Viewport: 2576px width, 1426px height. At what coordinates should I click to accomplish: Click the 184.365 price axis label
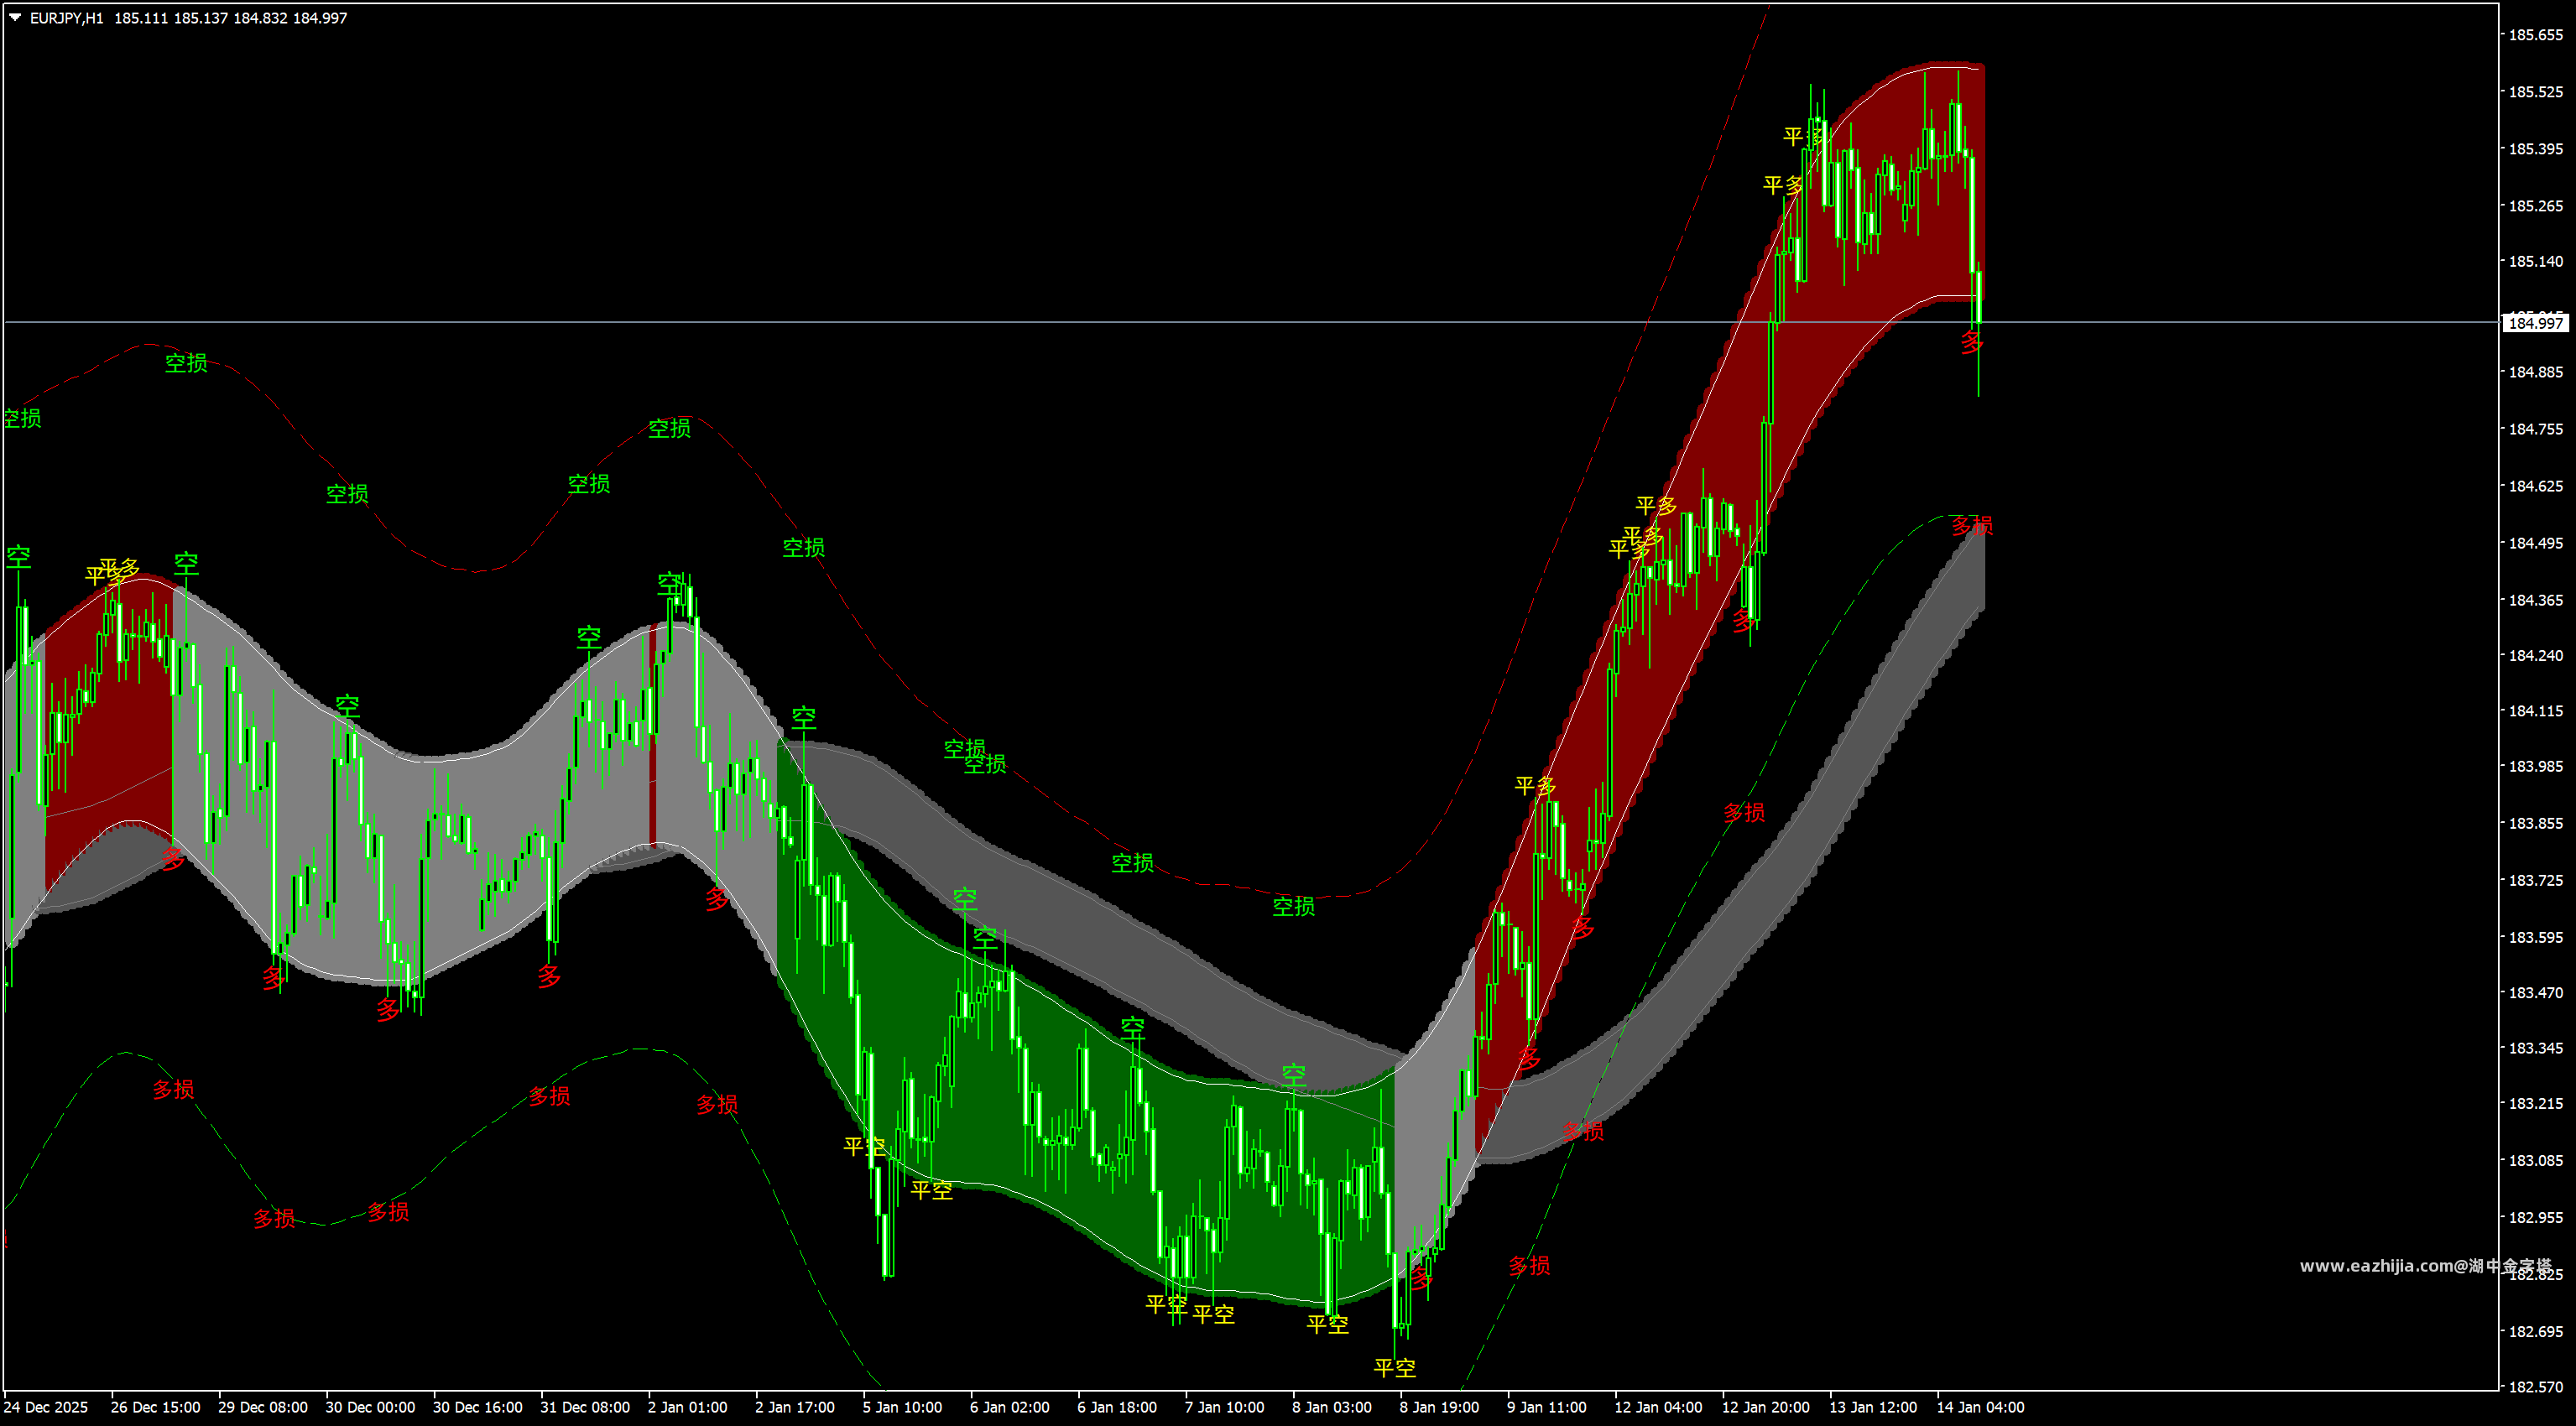(2536, 600)
